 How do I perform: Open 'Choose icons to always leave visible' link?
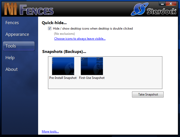coord(80,39)
